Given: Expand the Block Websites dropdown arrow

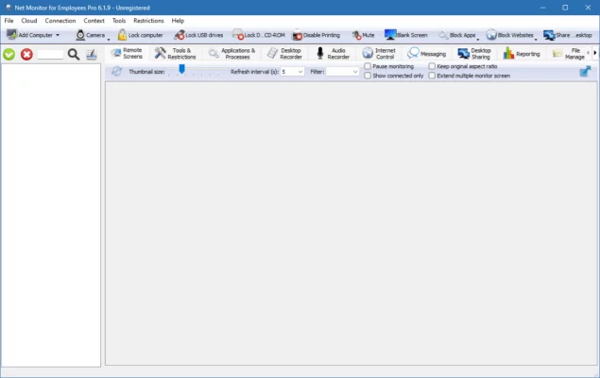Looking at the screenshot, I should [x=536, y=39].
